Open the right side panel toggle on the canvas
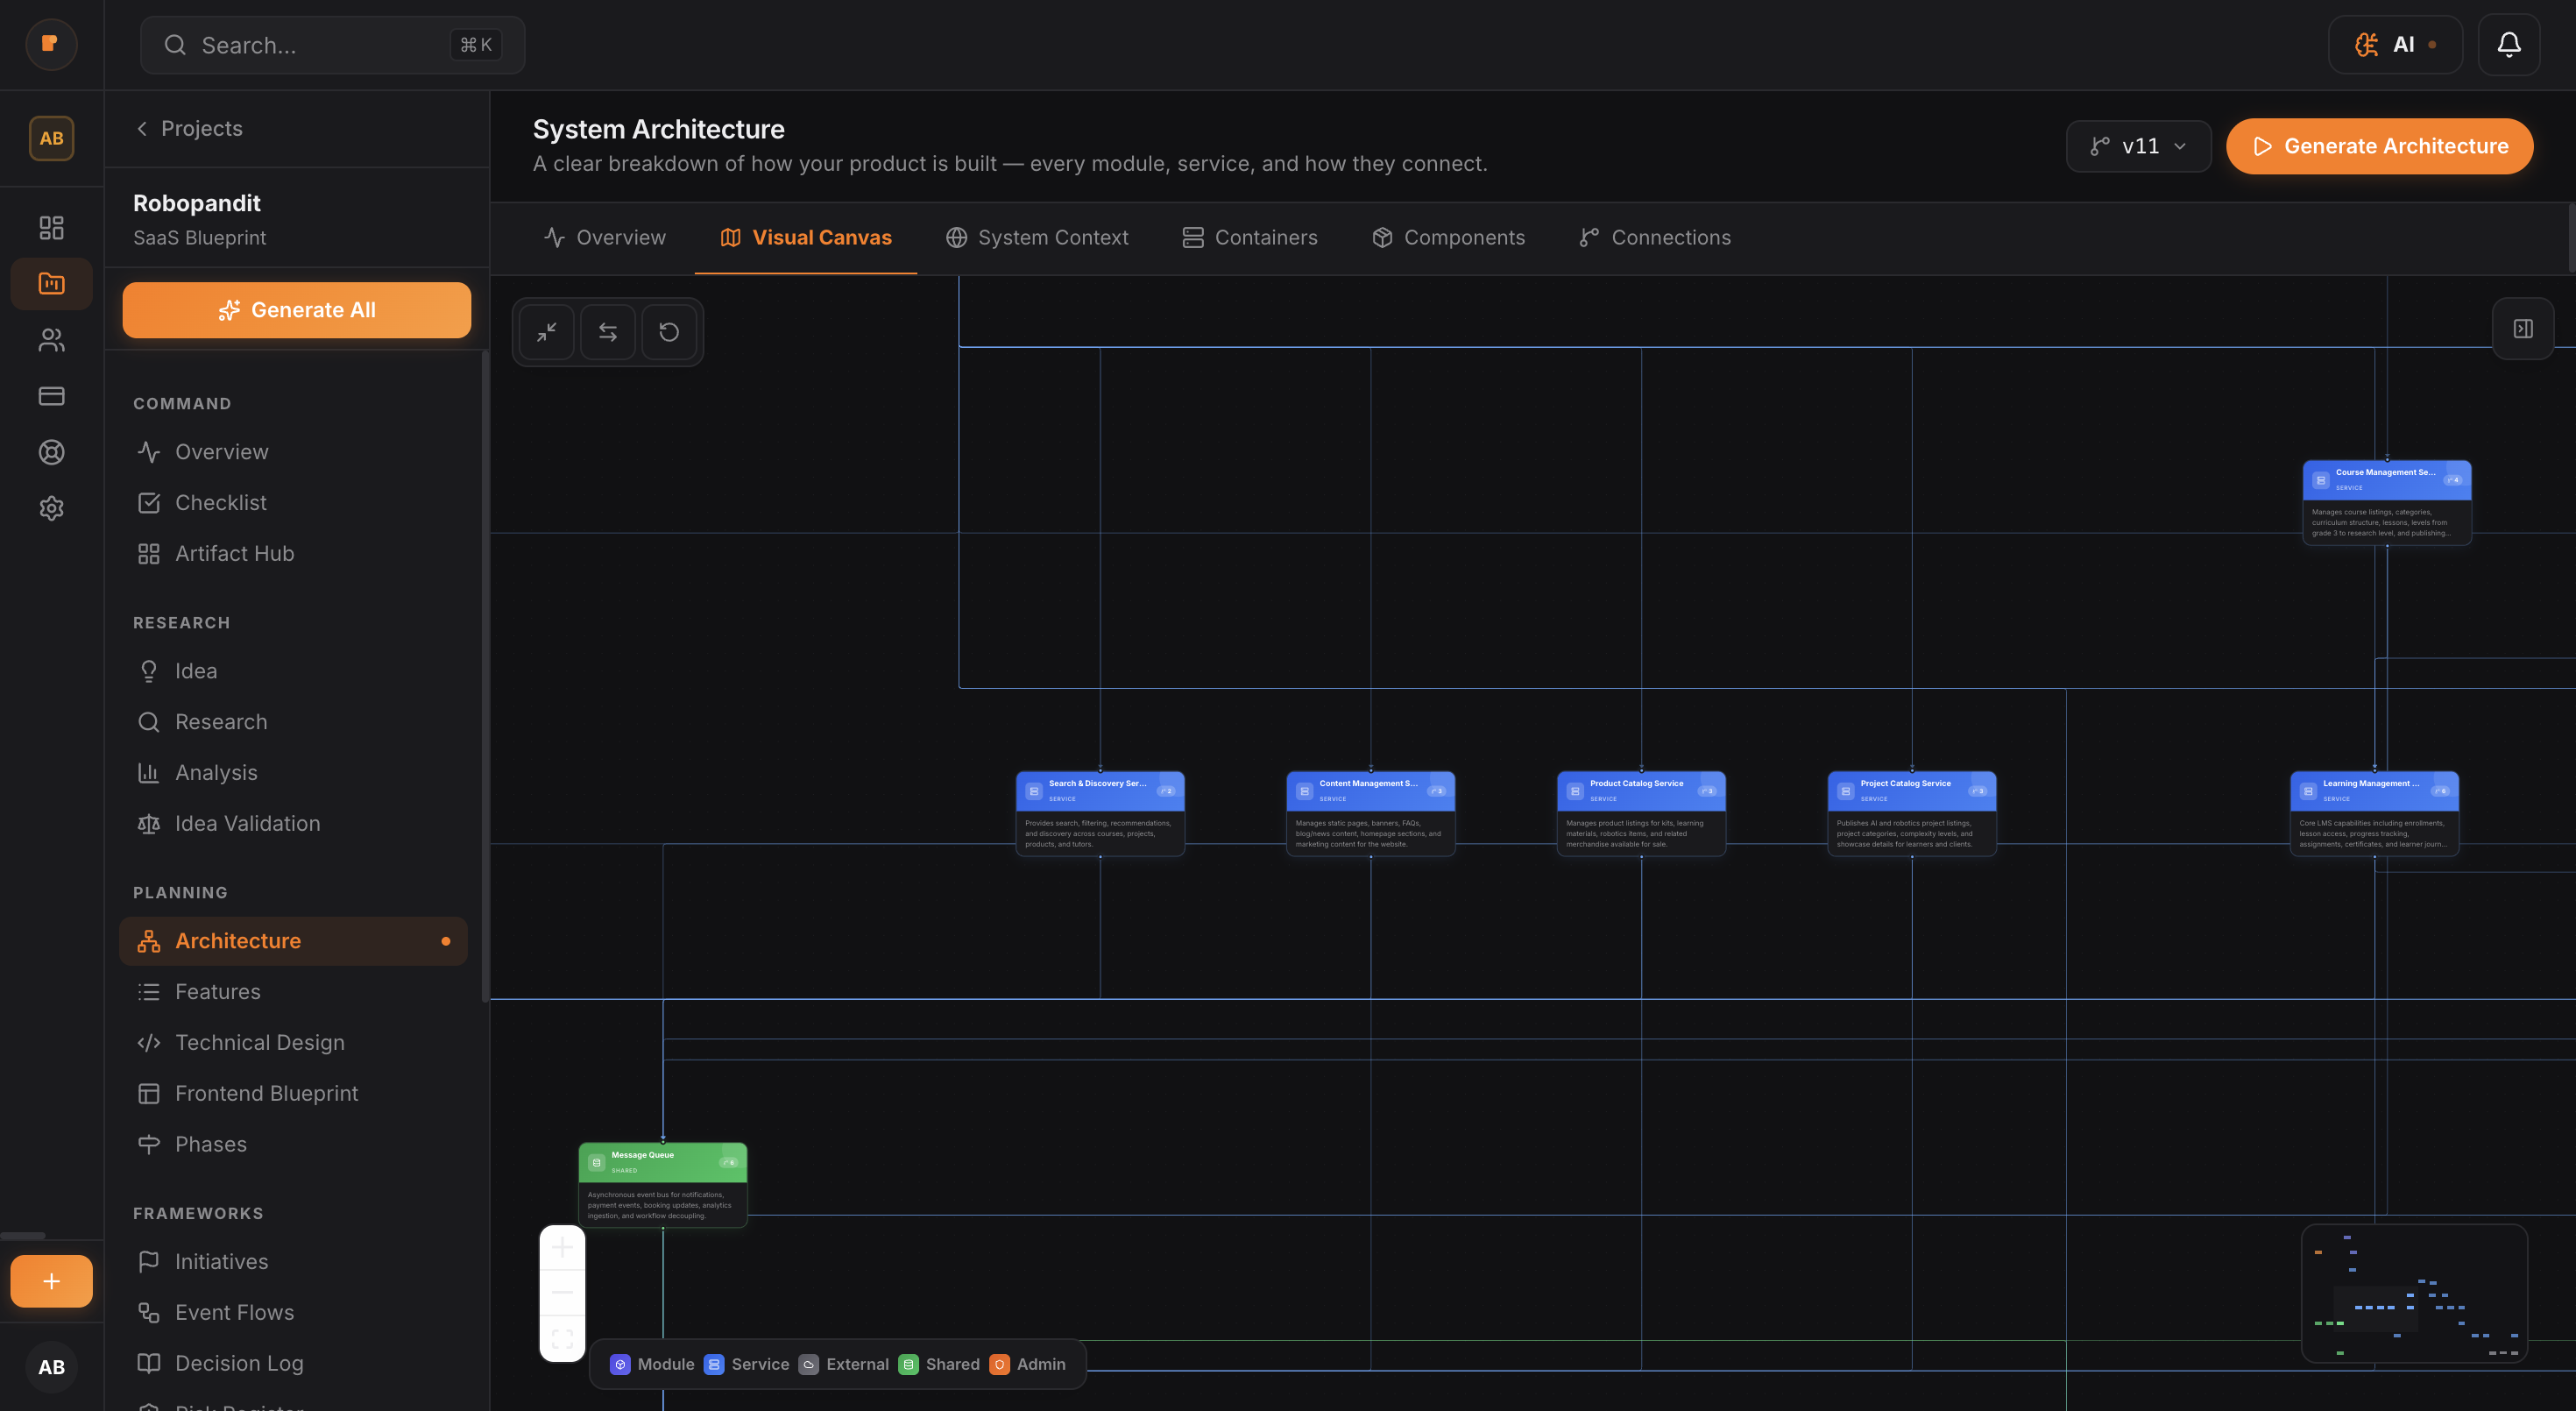 click(x=2523, y=328)
